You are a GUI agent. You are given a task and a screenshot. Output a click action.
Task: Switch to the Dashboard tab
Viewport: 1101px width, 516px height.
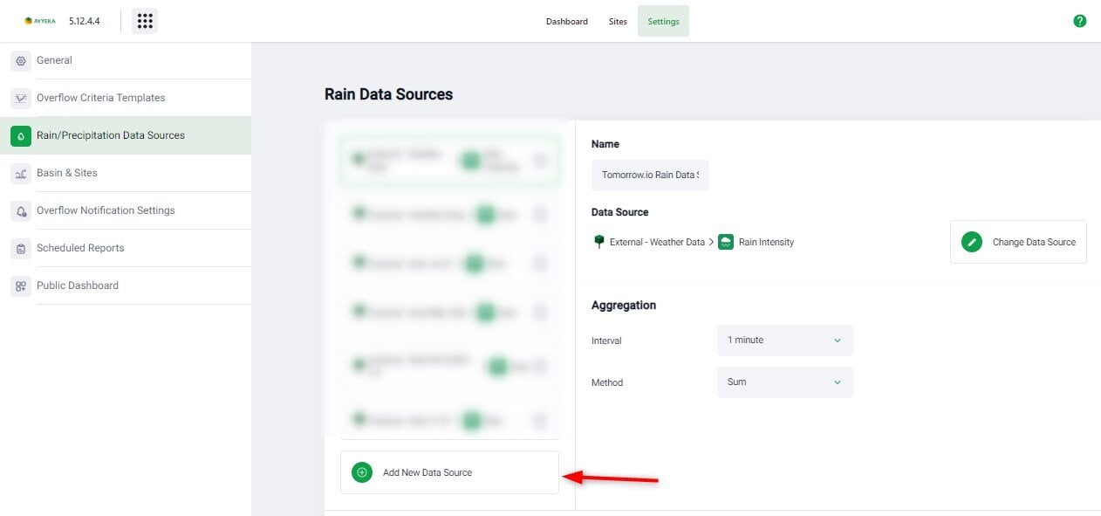(566, 22)
